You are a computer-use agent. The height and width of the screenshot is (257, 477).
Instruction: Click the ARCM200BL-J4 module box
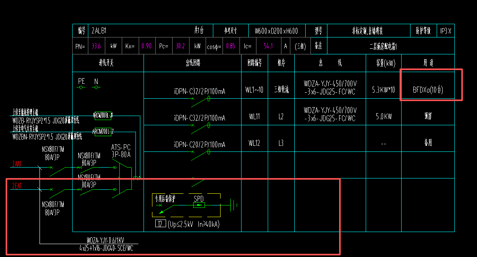point(103,114)
